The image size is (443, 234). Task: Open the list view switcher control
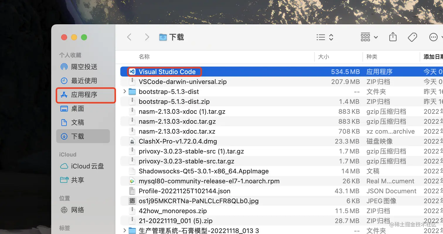pos(325,37)
